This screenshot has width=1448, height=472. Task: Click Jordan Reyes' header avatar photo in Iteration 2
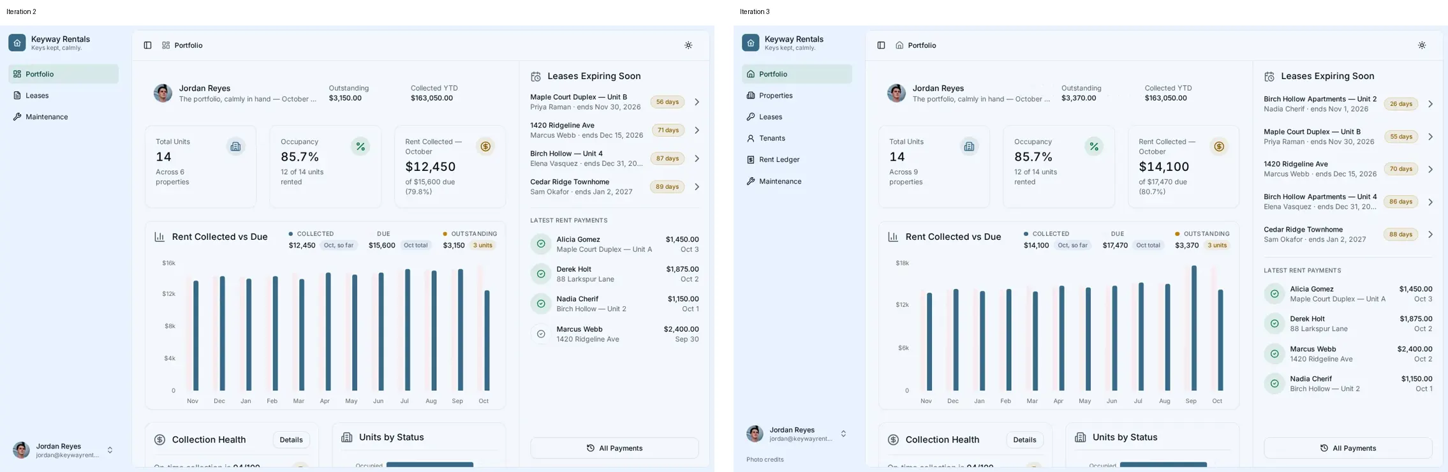coord(163,93)
